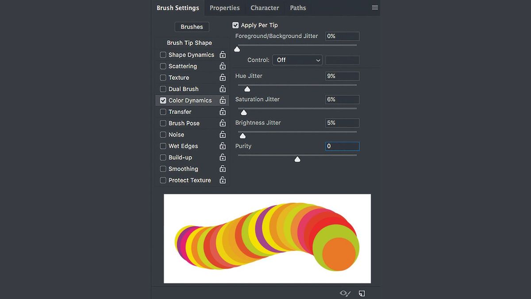Image resolution: width=531 pixels, height=299 pixels.
Task: Click inside the Hue Jitter value field
Action: pos(342,76)
